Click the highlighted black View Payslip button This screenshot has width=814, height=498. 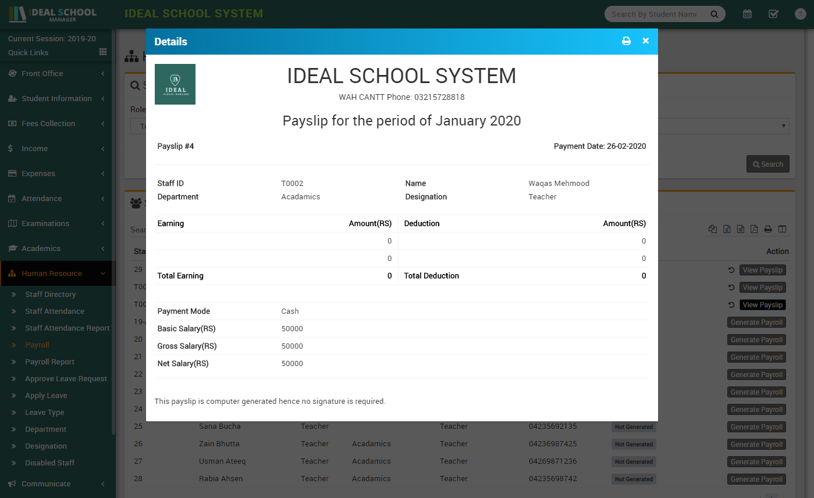(763, 305)
